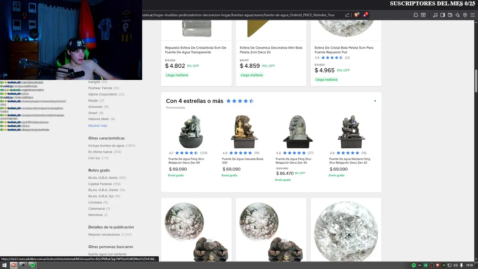Open the Brave Wallet icon

450,15
